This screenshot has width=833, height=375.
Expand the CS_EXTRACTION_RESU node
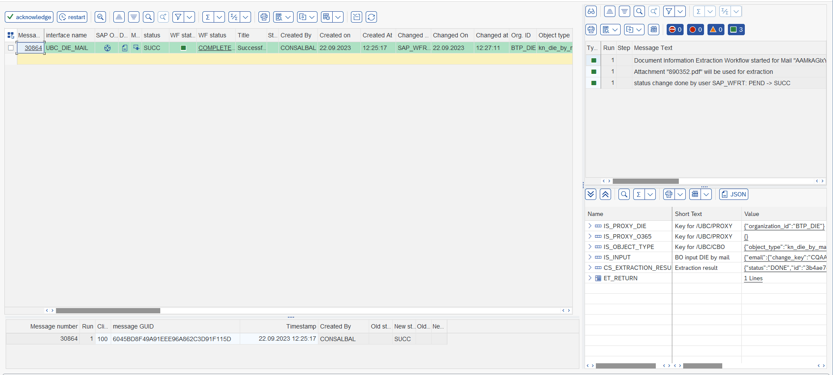coord(590,268)
